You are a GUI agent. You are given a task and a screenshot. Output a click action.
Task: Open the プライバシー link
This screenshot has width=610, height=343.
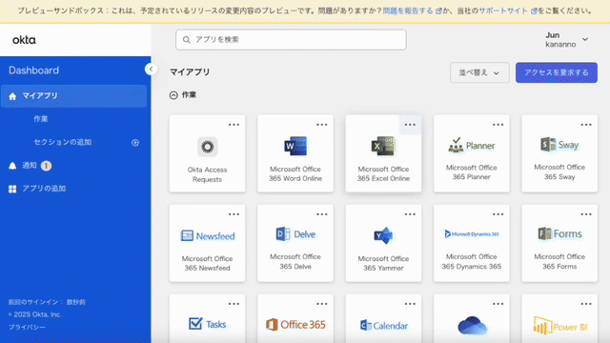[27, 328]
